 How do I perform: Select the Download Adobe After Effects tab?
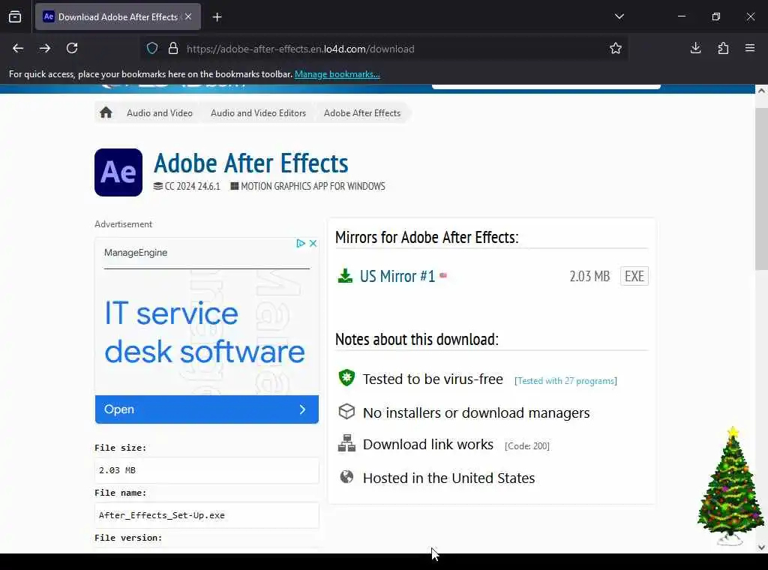click(118, 16)
